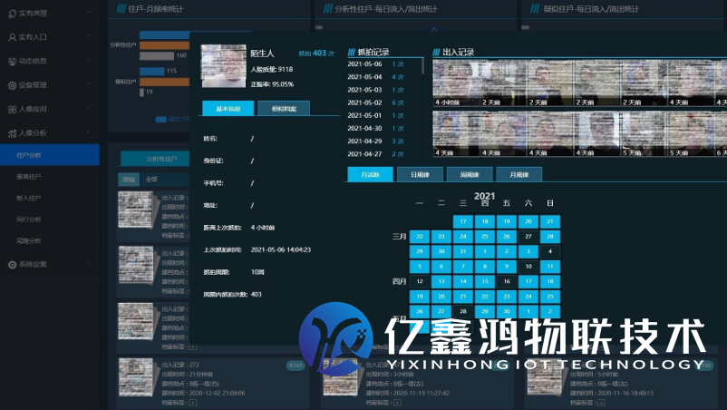Click the 人脸质量: 9118 value
Image resolution: width=727 pixels, height=410 pixels.
click(272, 69)
